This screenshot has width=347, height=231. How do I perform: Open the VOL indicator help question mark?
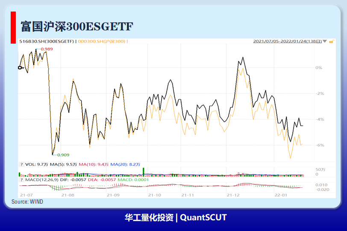click(21, 164)
